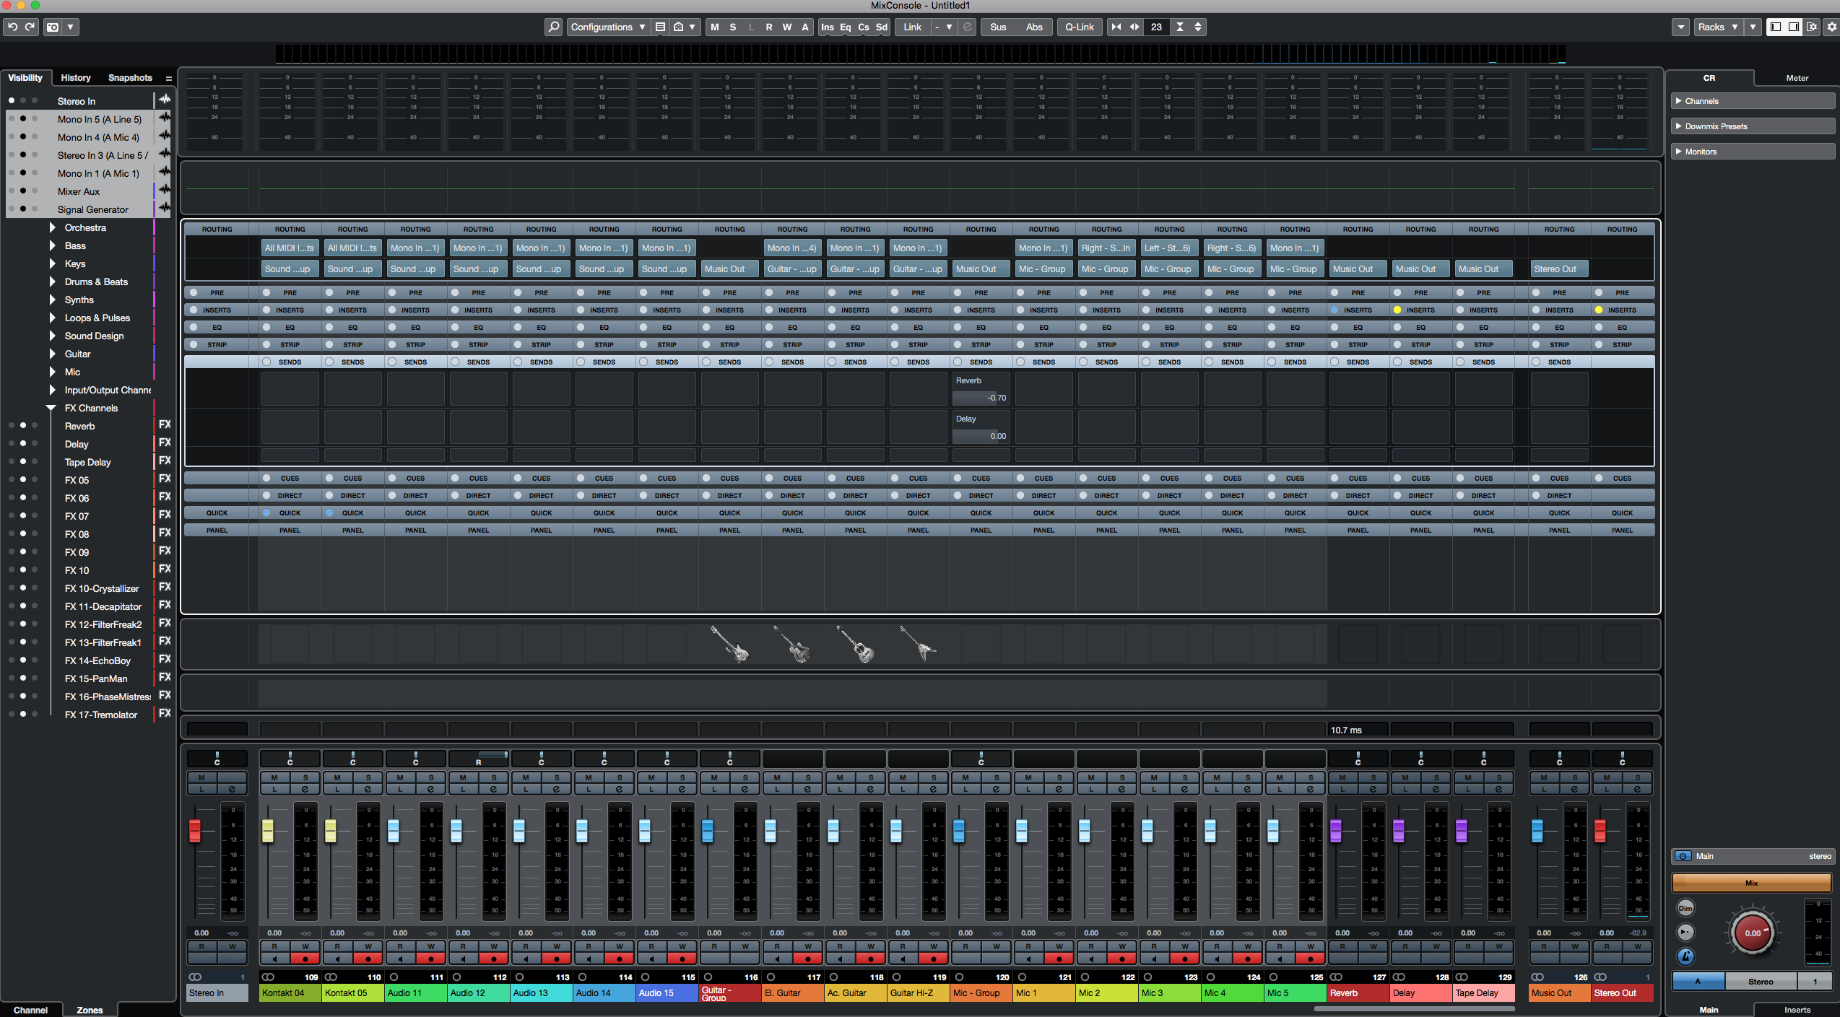Click the Reverb send level field
The image size is (1840, 1017).
[x=980, y=398]
